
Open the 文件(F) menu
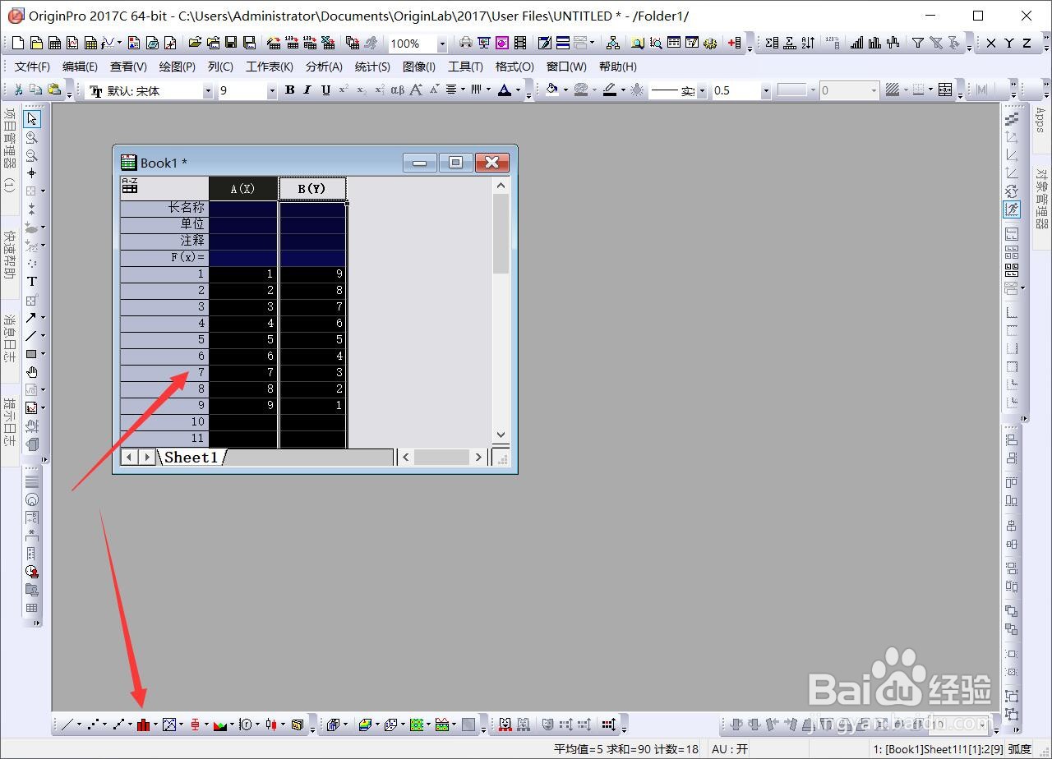click(32, 67)
